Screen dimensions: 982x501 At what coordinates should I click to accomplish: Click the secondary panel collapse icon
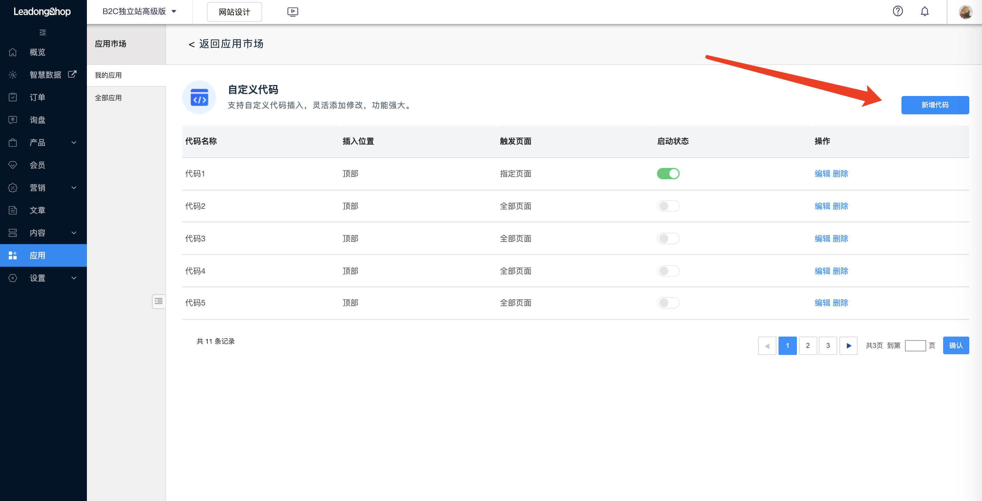point(158,302)
